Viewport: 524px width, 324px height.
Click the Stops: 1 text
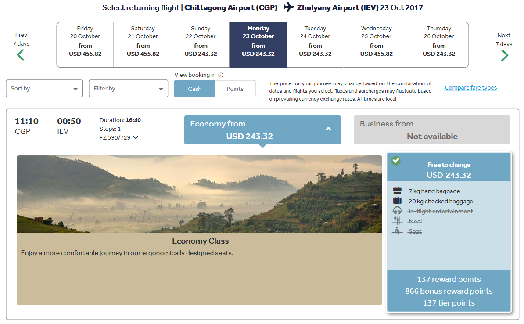110,129
